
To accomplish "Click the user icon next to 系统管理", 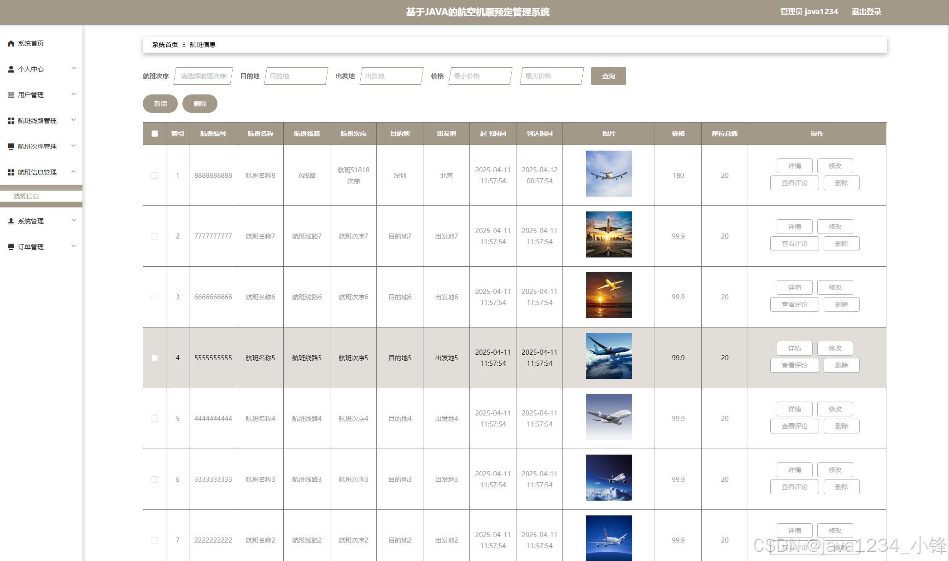I will (x=11, y=221).
